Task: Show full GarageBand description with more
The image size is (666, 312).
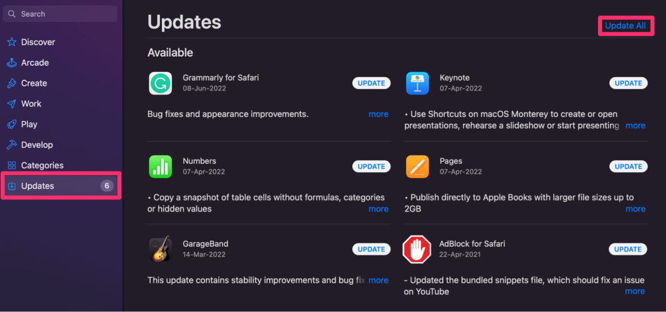Action: click(x=378, y=280)
